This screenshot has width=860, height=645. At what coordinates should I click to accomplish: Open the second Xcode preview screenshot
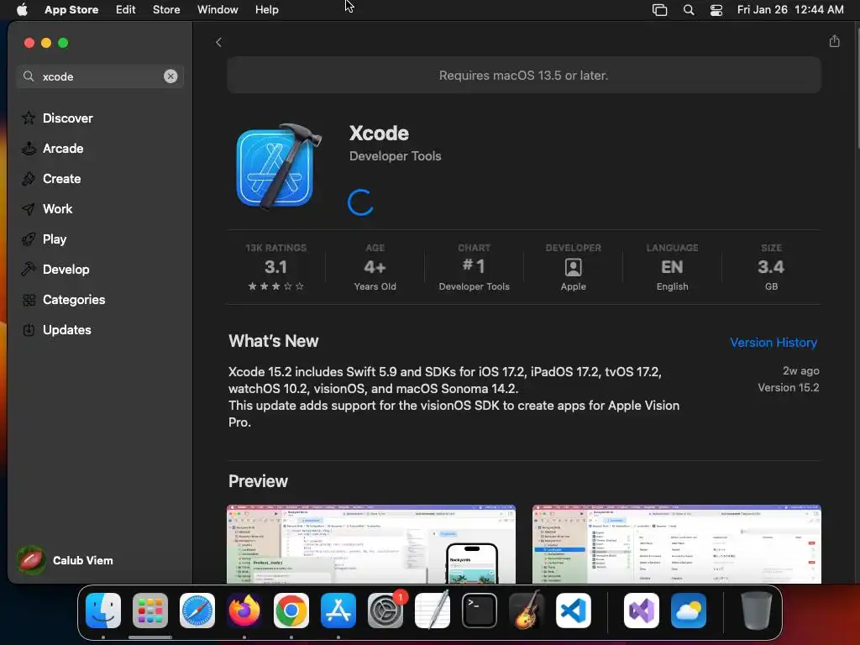[x=676, y=544]
